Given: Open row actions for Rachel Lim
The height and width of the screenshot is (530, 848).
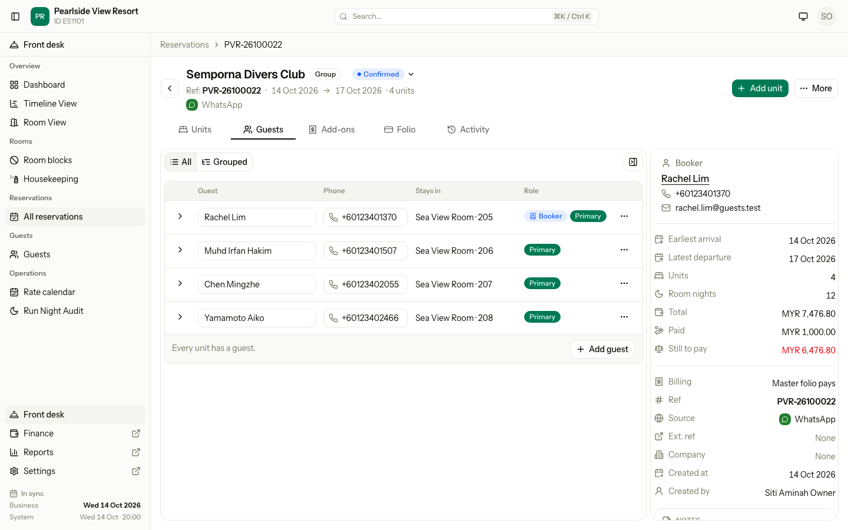Looking at the screenshot, I should click(x=624, y=216).
